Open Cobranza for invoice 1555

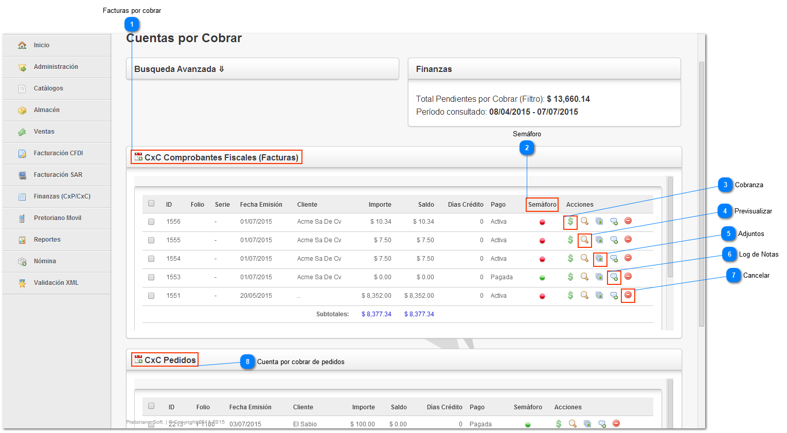[x=570, y=240]
